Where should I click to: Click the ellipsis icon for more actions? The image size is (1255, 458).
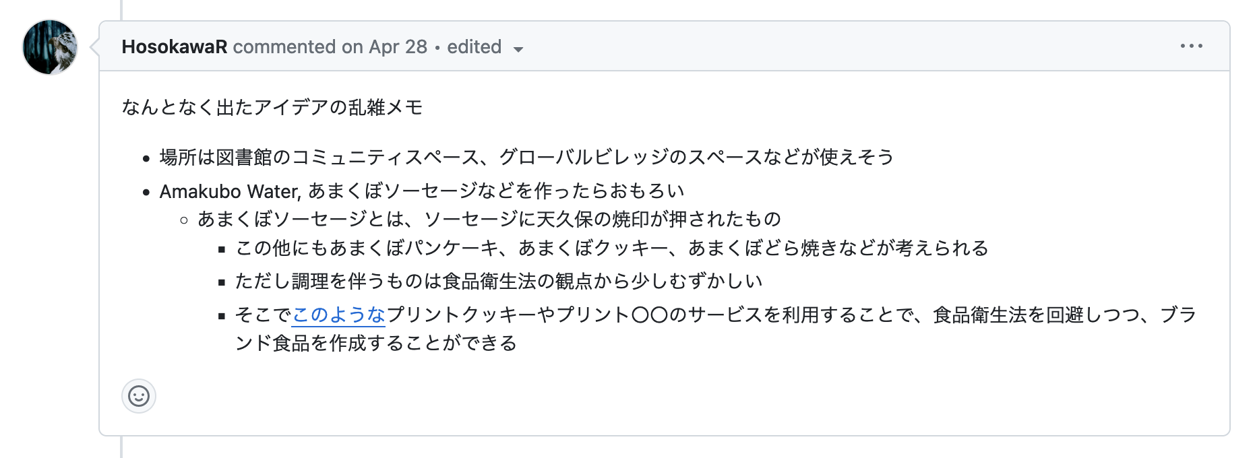point(1192,46)
